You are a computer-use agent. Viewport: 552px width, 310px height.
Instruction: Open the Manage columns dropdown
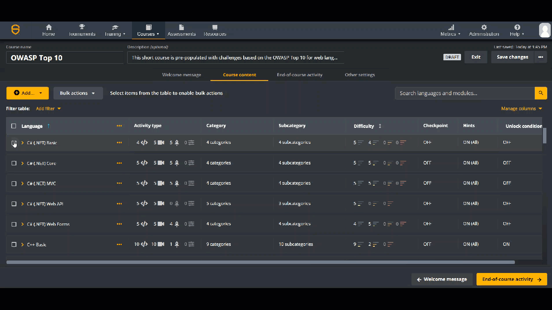point(522,108)
